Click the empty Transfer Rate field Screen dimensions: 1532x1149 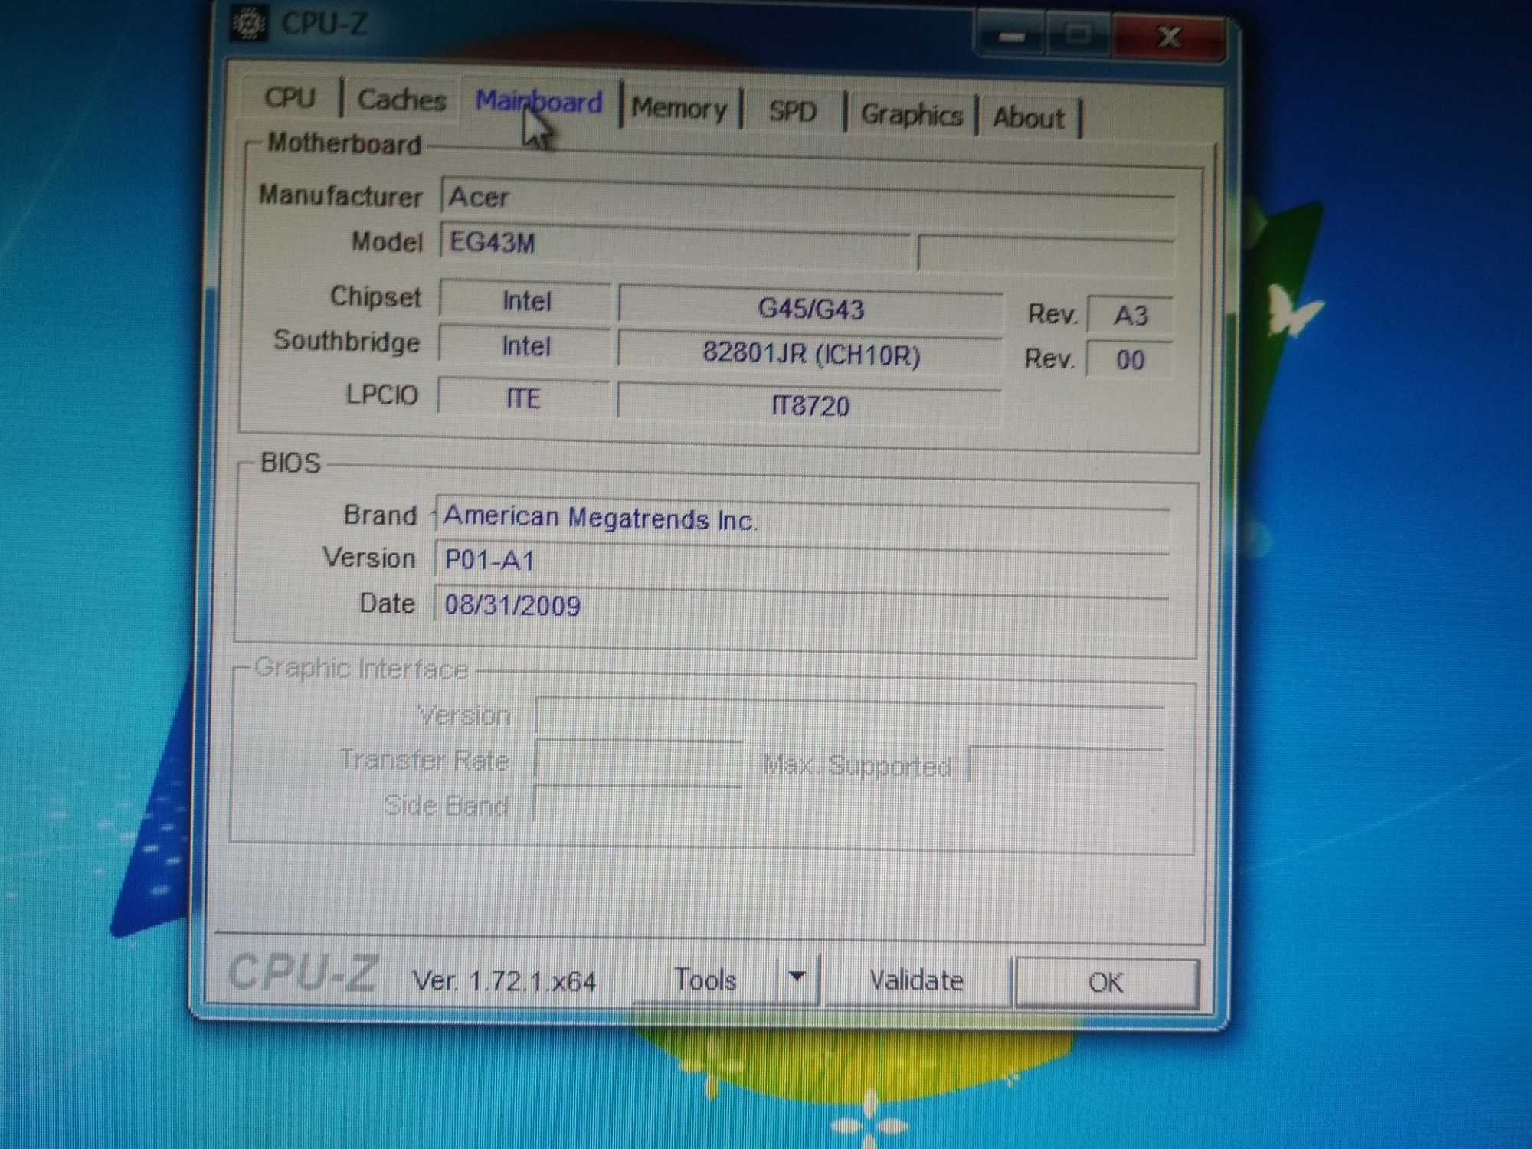click(x=639, y=761)
